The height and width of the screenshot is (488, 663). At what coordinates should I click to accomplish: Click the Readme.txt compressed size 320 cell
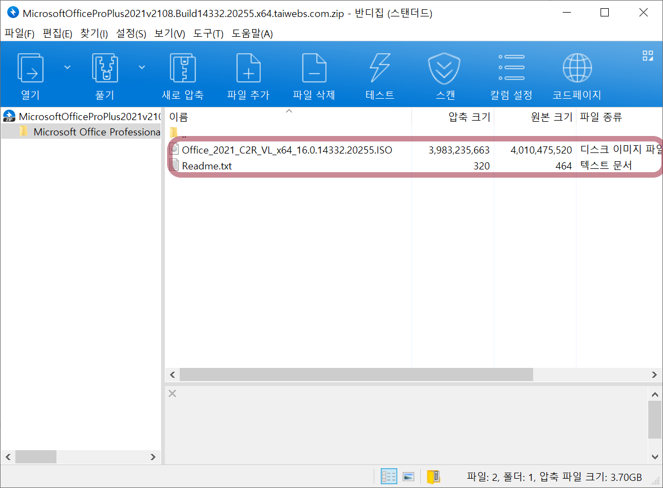[482, 166]
